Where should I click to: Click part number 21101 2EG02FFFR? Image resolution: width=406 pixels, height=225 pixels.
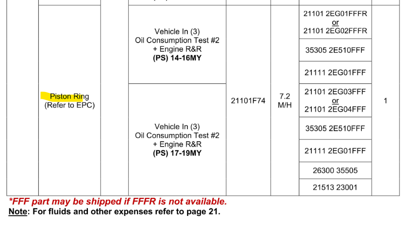(335, 30)
